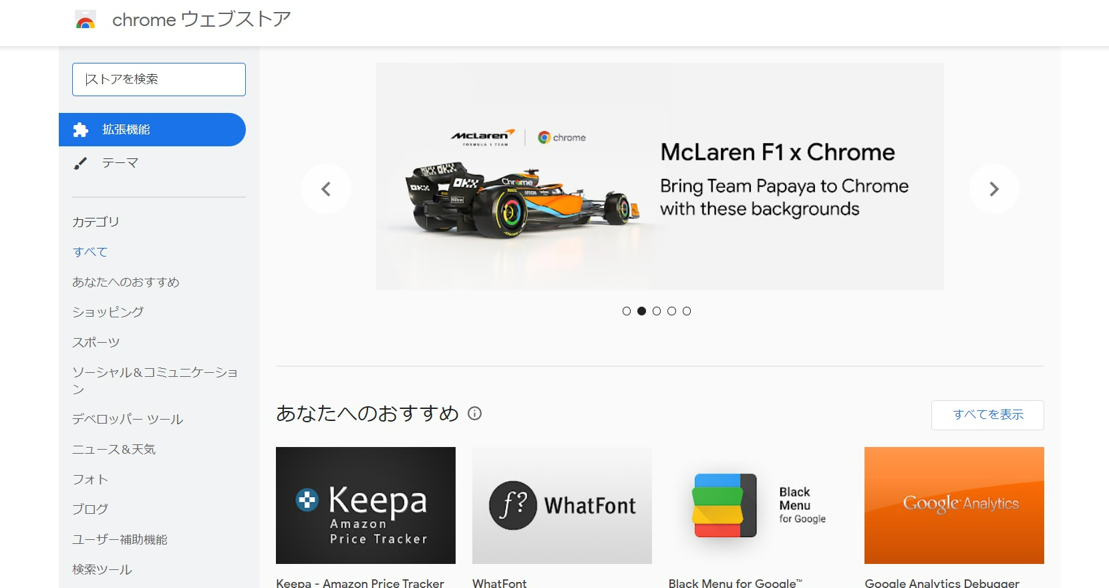Click the カテゴリ sidebar heading
Screen dimensions: 1109x588
96,222
